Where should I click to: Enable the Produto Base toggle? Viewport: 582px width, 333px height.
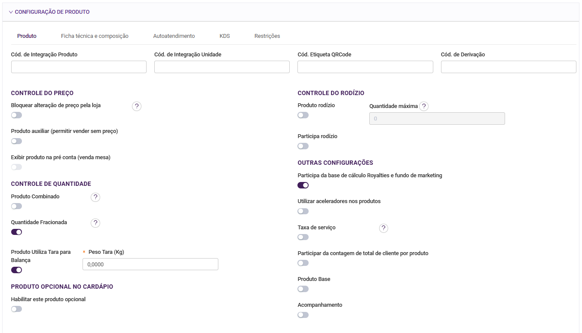pos(303,289)
